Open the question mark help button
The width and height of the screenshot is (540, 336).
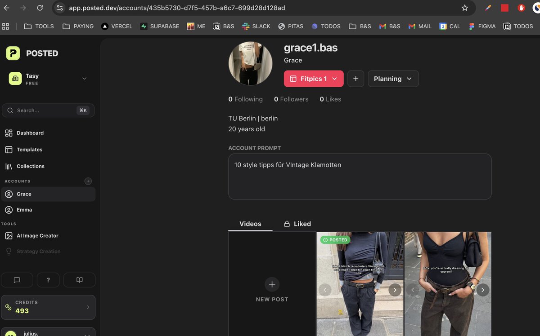coord(48,280)
